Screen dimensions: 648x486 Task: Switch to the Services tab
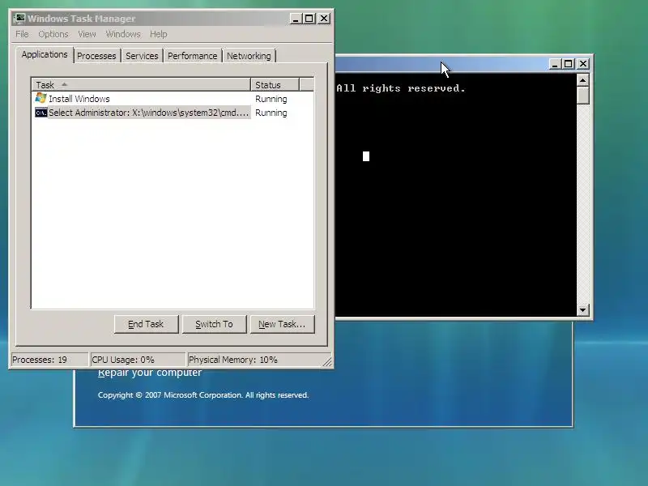point(142,56)
